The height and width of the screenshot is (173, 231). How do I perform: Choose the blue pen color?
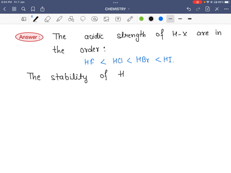161,19
